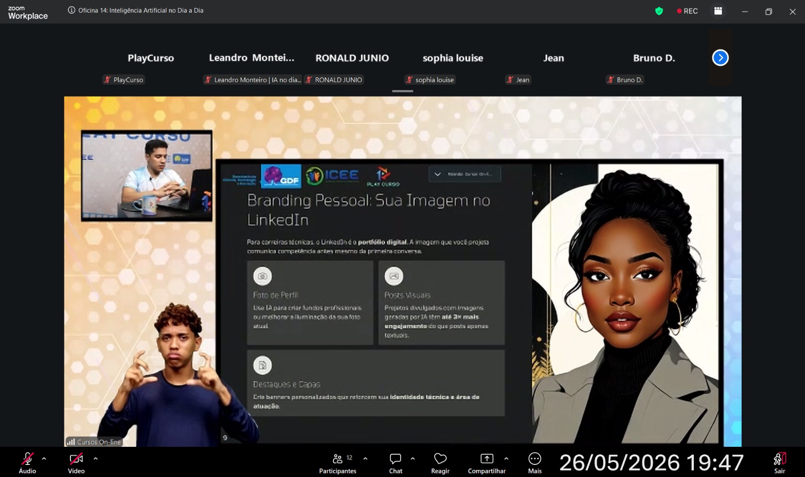This screenshot has width=805, height=477.
Task: Click muted mic icon on sophia louise label
Action: pyautogui.click(x=409, y=79)
